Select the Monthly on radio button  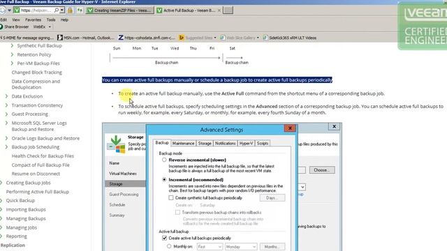coord(169,246)
